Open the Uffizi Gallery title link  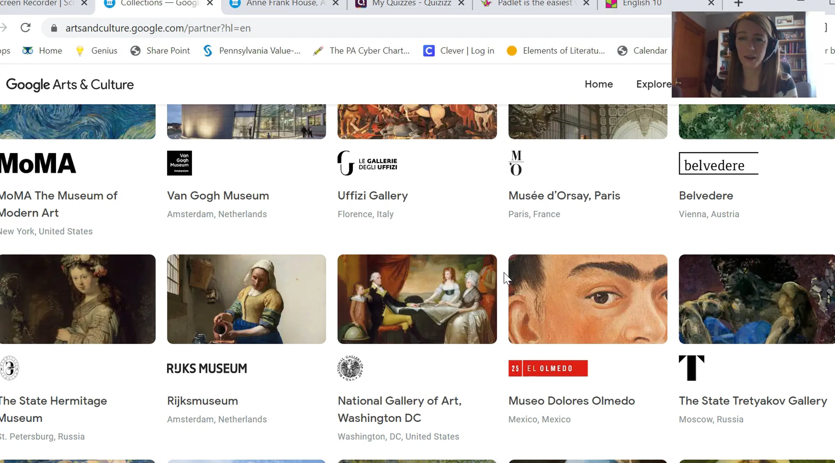[373, 196]
